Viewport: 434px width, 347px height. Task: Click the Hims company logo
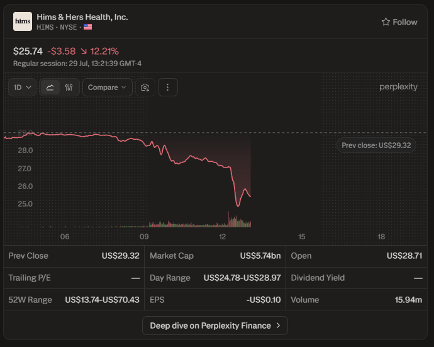click(23, 21)
